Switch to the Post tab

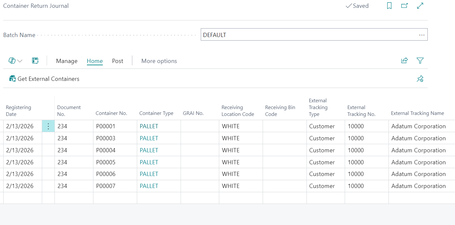(x=118, y=61)
